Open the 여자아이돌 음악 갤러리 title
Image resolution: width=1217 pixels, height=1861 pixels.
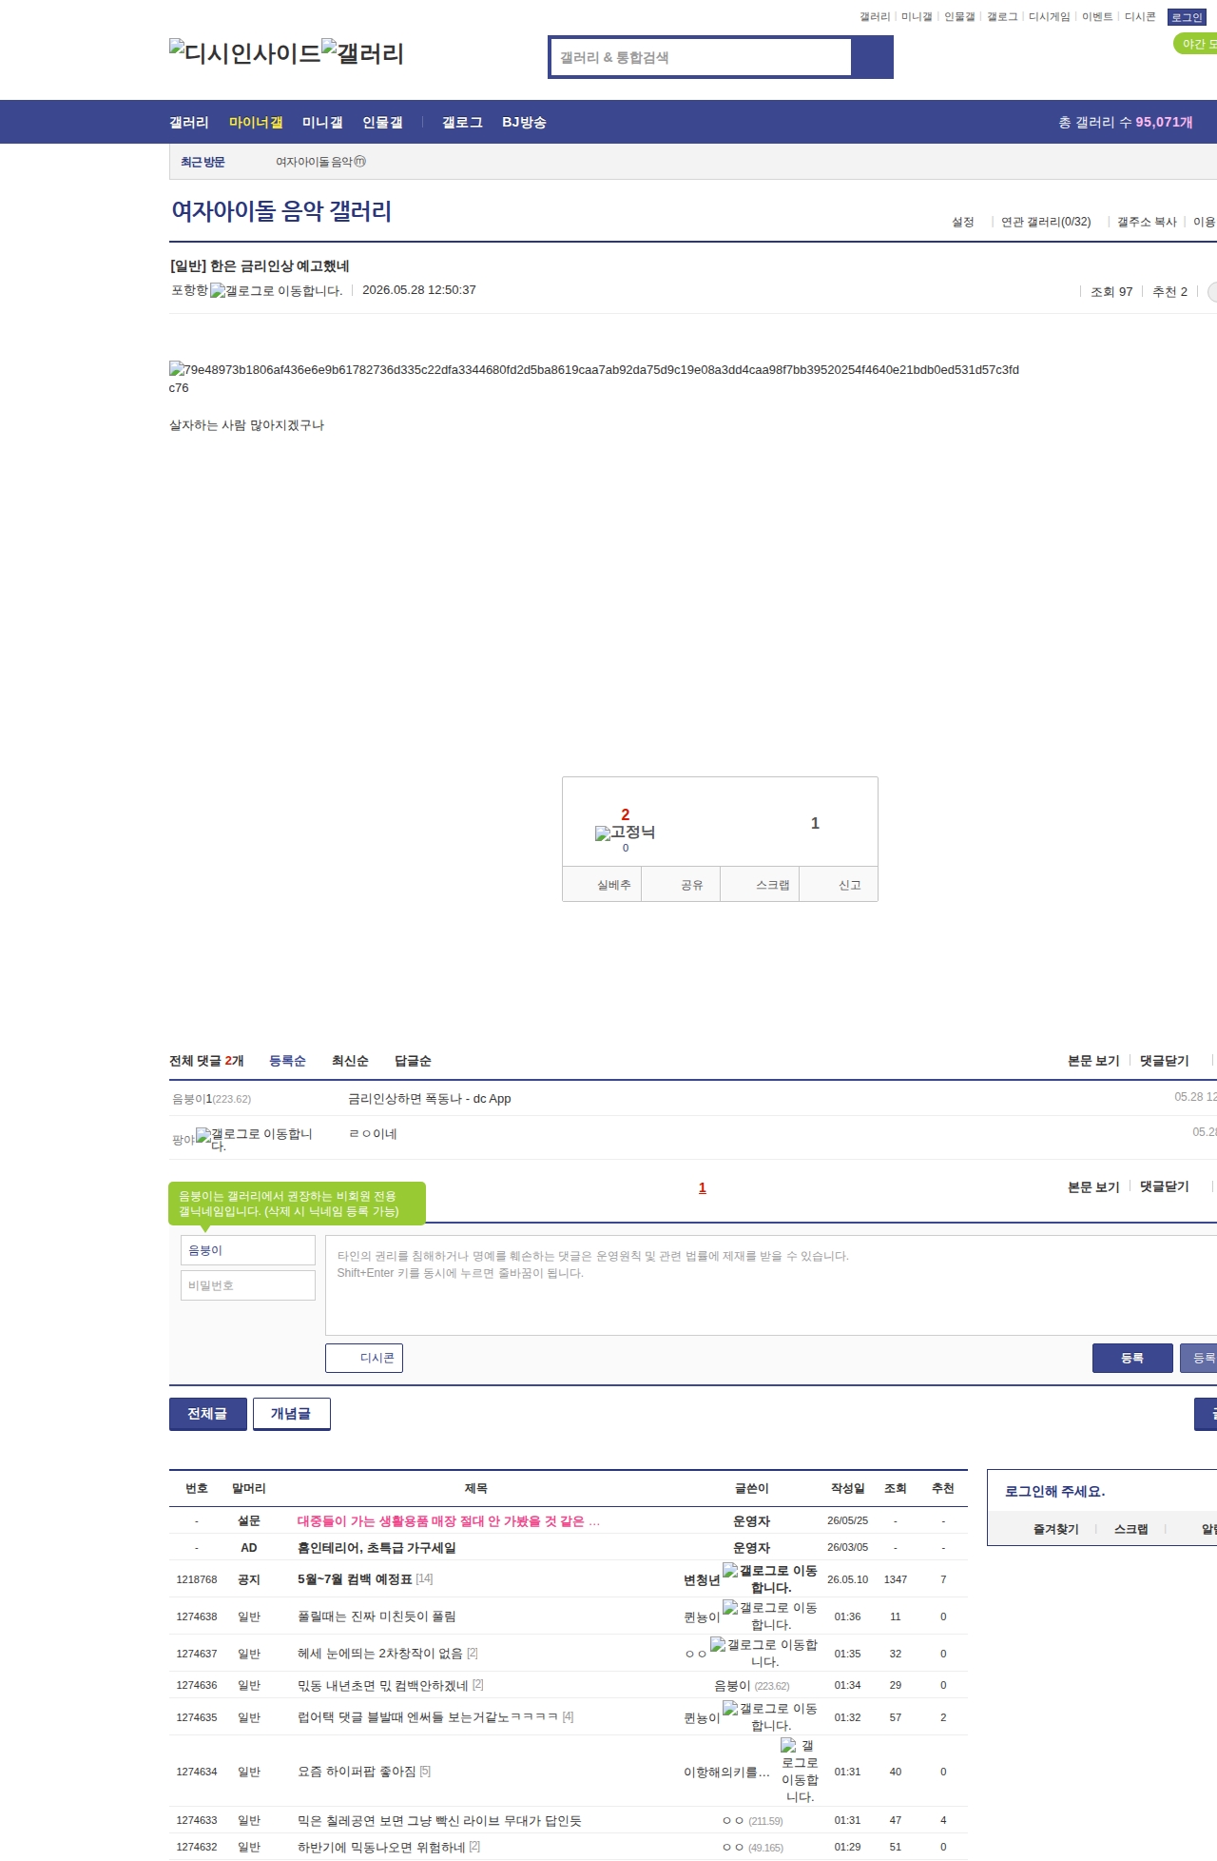pos(281,210)
